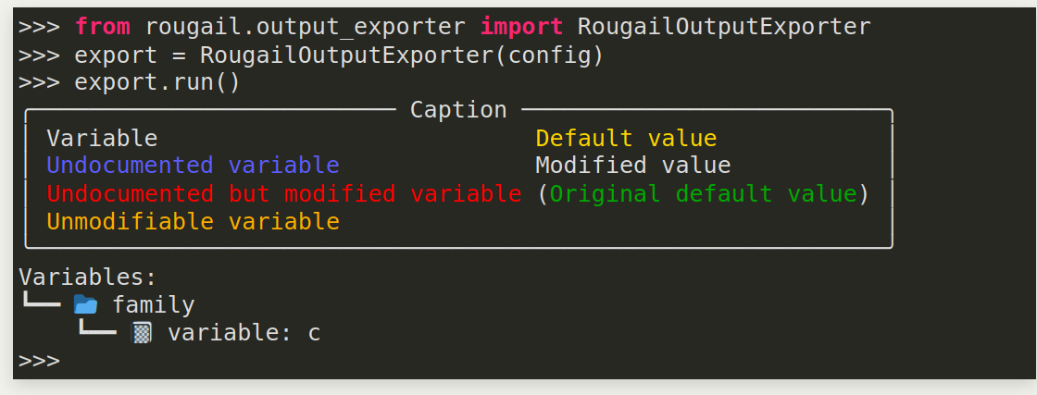
Task: Click the blue folder icon beside family
Action: click(x=85, y=304)
